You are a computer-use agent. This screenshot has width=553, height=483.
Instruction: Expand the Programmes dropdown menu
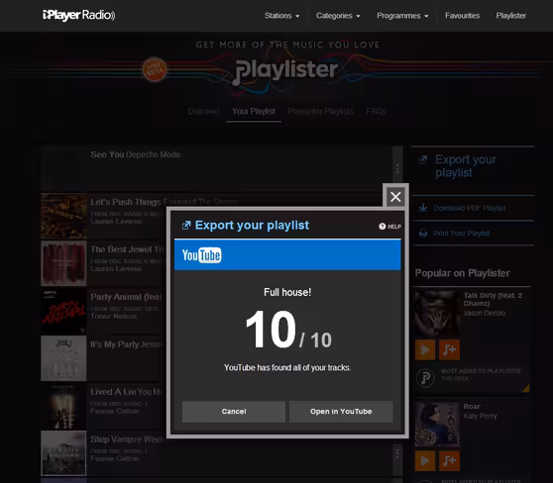(x=402, y=16)
